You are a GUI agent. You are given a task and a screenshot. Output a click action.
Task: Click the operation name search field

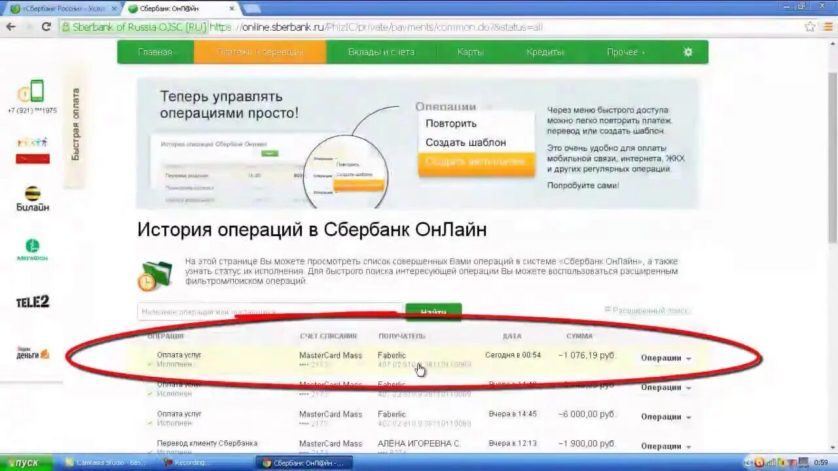(x=270, y=312)
